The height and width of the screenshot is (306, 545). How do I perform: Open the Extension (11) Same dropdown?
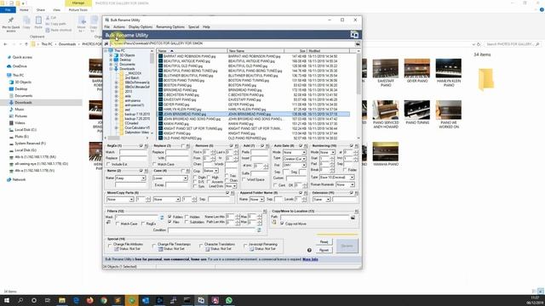coord(321,200)
